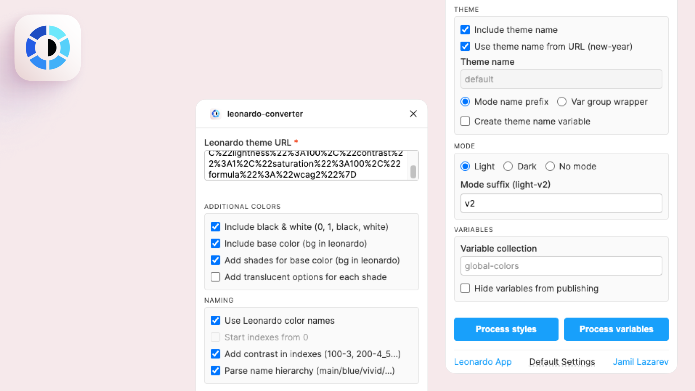The height and width of the screenshot is (391, 695).
Task: Disable Use Leonardo color names
Action: pos(215,320)
